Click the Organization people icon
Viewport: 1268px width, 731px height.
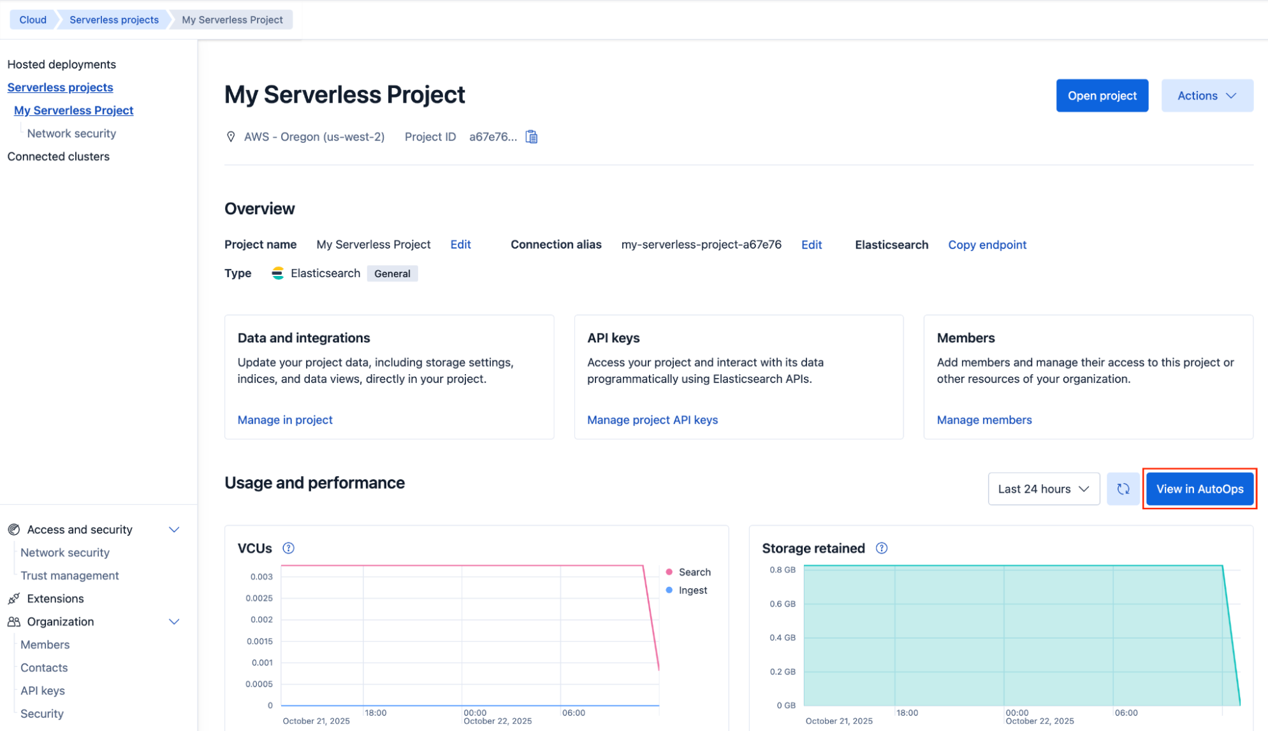(13, 621)
